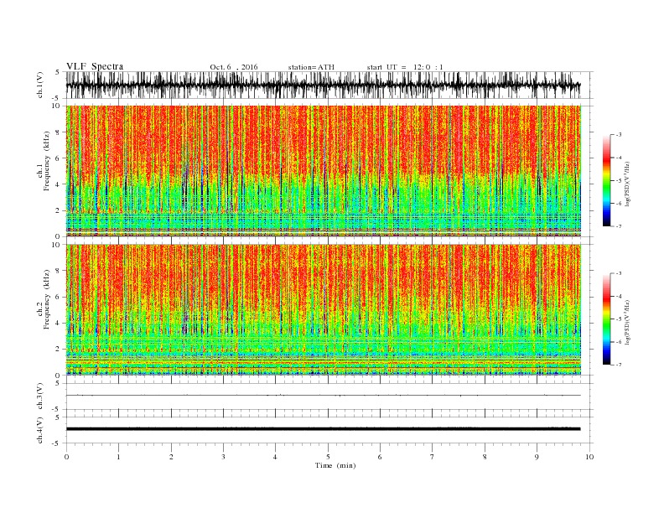Click the "-7" tick on ch.1 colorbar

coord(618,226)
